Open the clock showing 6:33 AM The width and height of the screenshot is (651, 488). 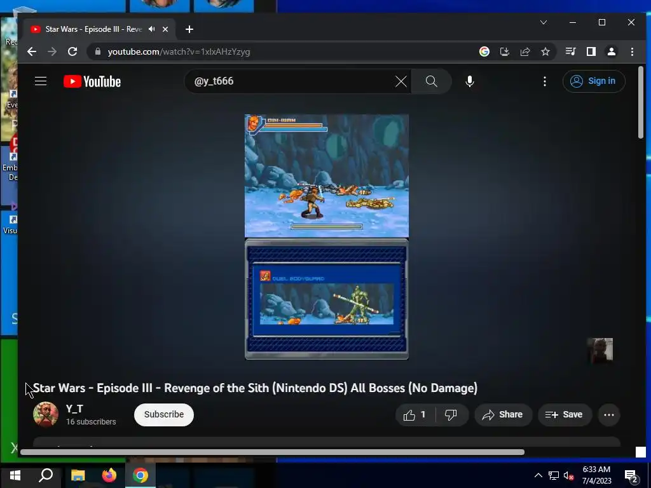596,475
